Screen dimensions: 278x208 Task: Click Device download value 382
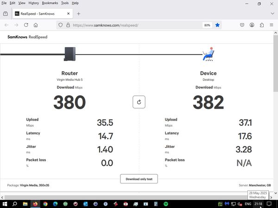pos(208,102)
